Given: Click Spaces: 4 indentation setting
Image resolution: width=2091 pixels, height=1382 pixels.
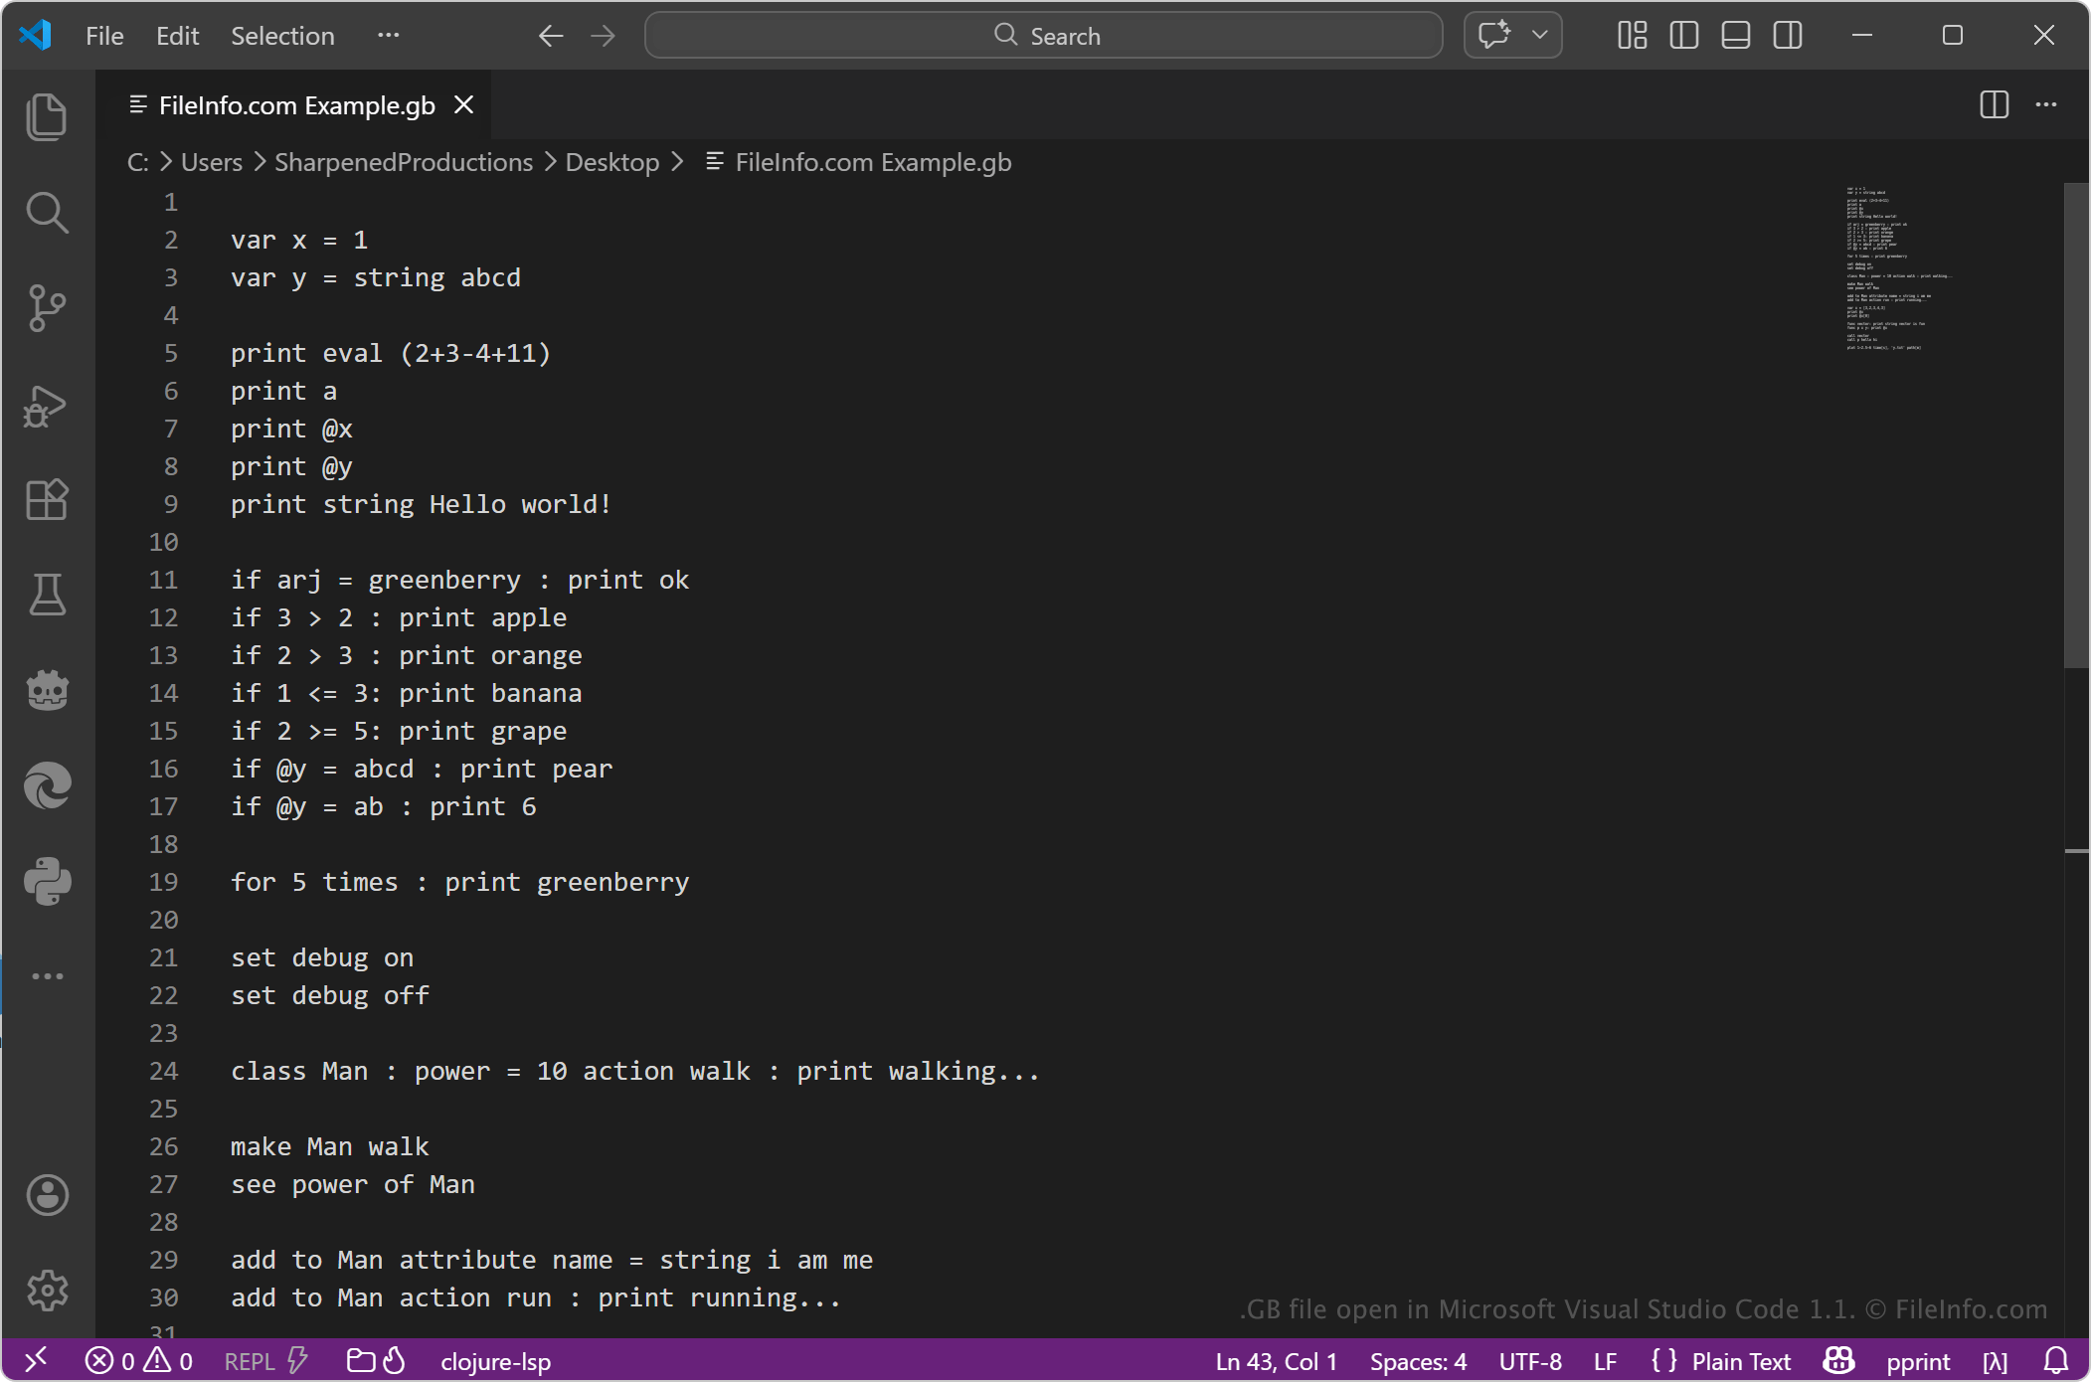Looking at the screenshot, I should click(1418, 1361).
